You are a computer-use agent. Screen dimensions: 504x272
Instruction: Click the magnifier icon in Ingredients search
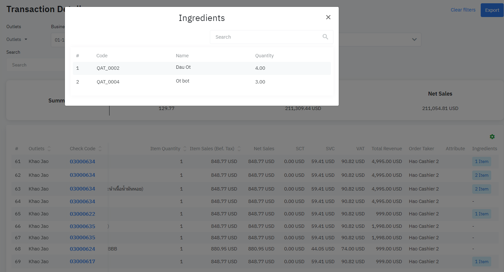325,37
